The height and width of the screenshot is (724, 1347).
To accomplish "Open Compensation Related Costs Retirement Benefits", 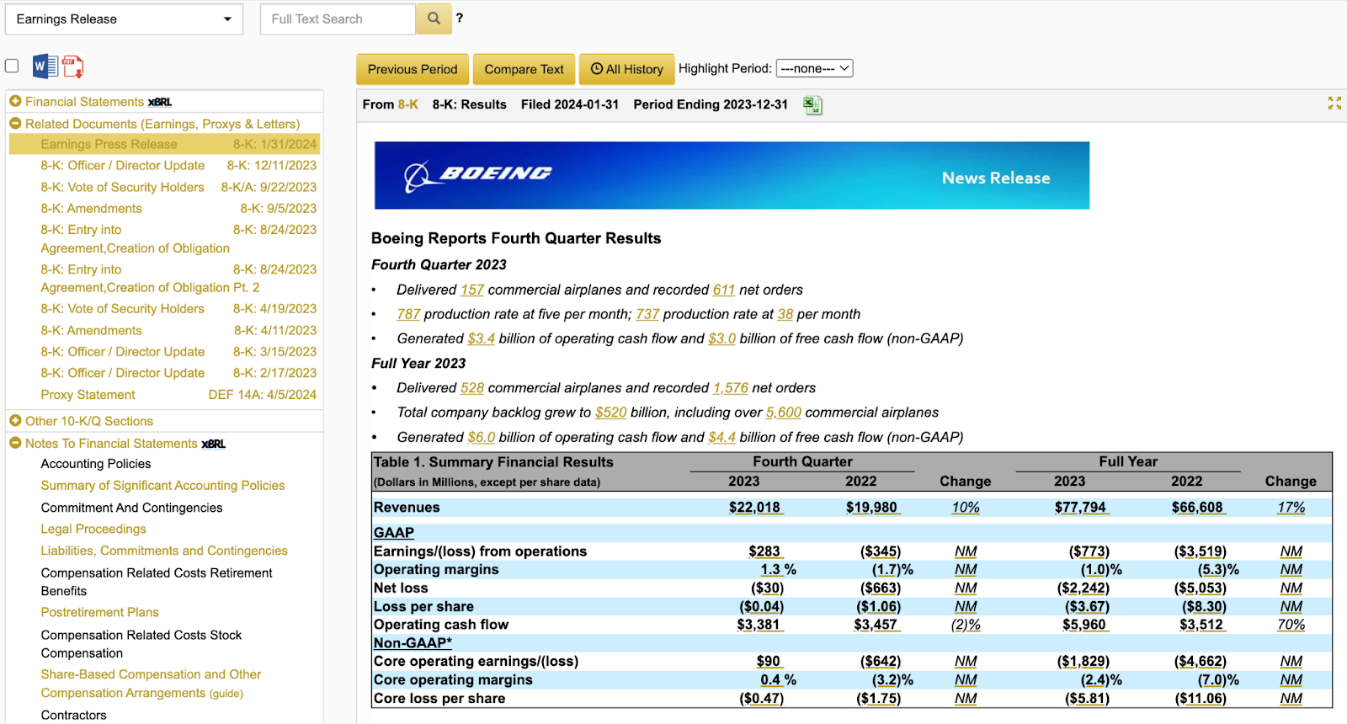I will tap(157, 582).
